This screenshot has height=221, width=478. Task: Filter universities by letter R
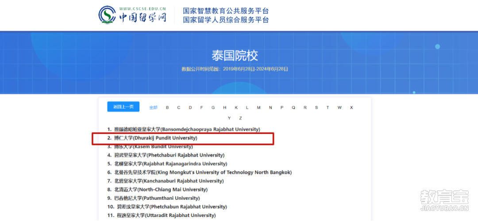[305, 107]
